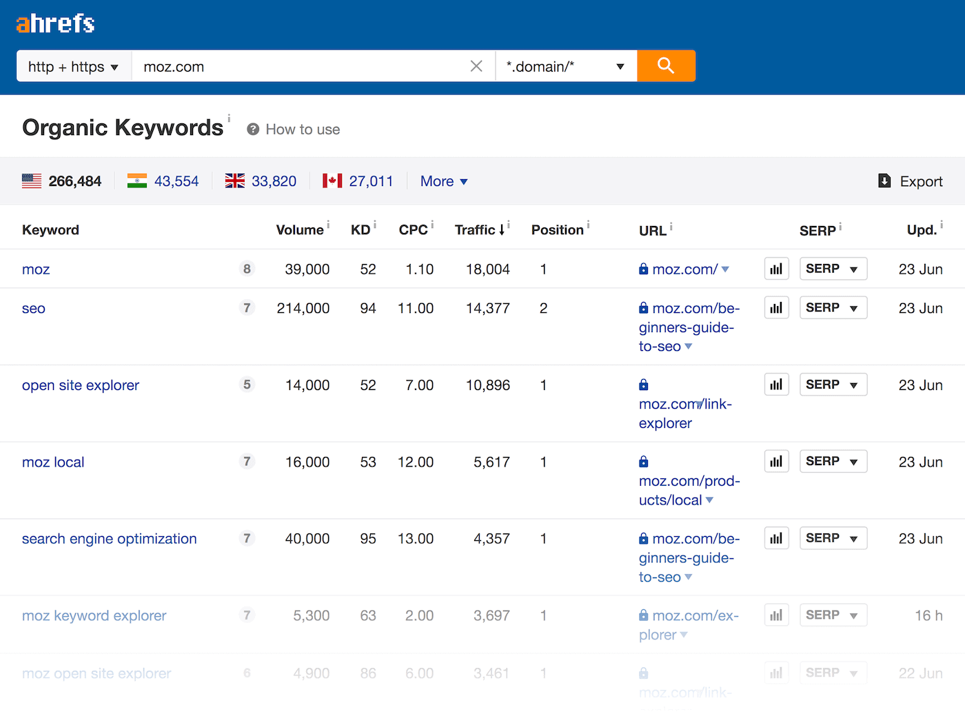Open SERP dropdown for open site explorer

point(833,385)
